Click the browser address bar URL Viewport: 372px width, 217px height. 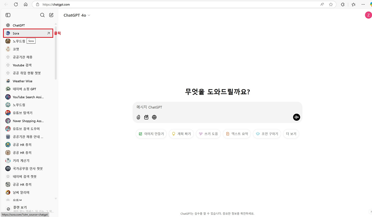tap(56, 4)
